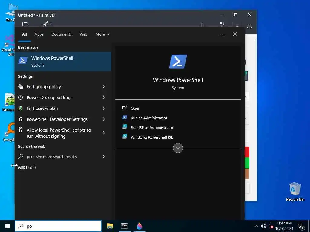Click Open action icon for PowerShell
This screenshot has width=310, height=232.
pyautogui.click(x=124, y=108)
